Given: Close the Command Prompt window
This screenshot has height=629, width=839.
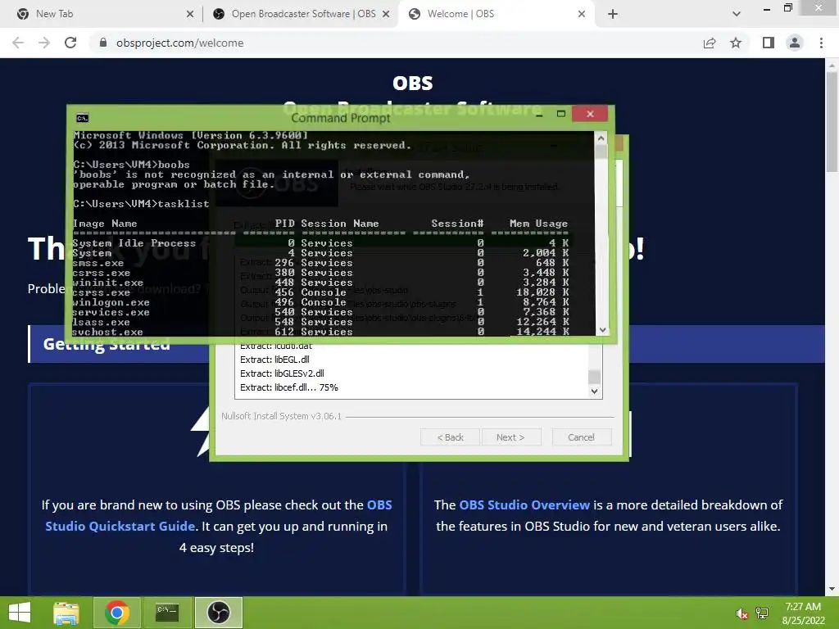Looking at the screenshot, I should pos(590,114).
